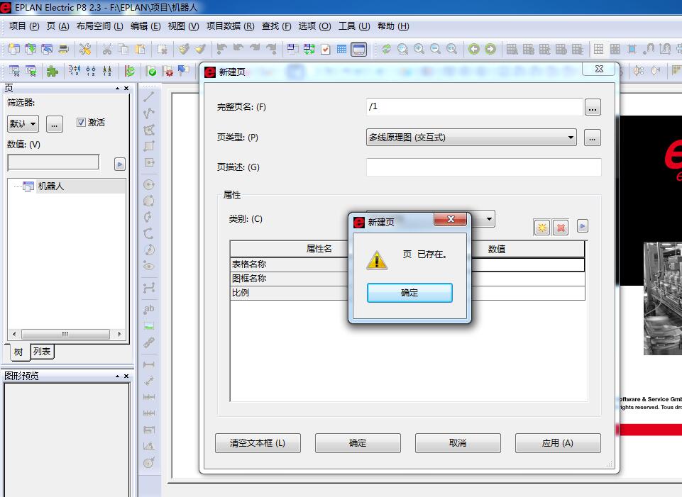The width and height of the screenshot is (682, 497).
Task: Click the green puzzle piece icon
Action: [52, 71]
